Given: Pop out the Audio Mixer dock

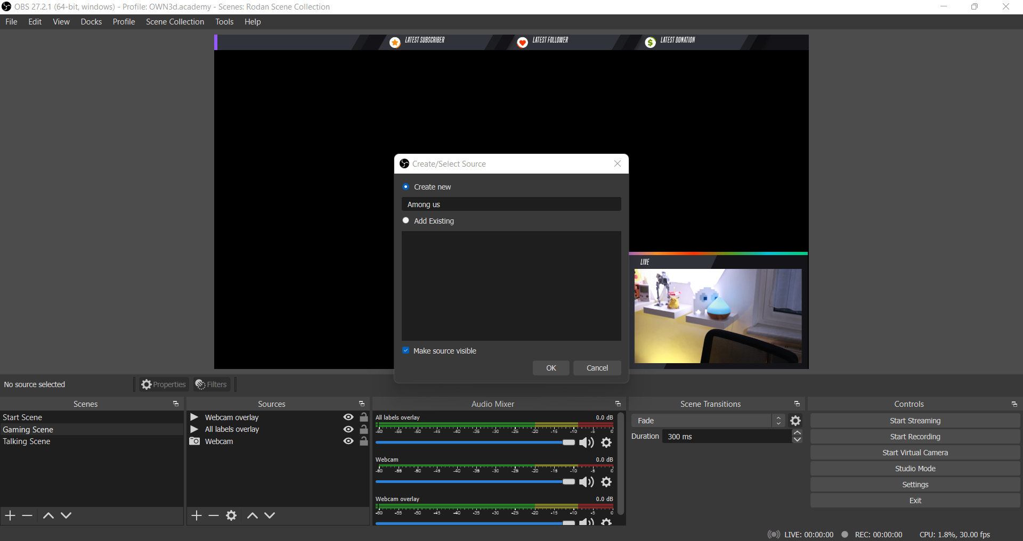Looking at the screenshot, I should point(618,404).
